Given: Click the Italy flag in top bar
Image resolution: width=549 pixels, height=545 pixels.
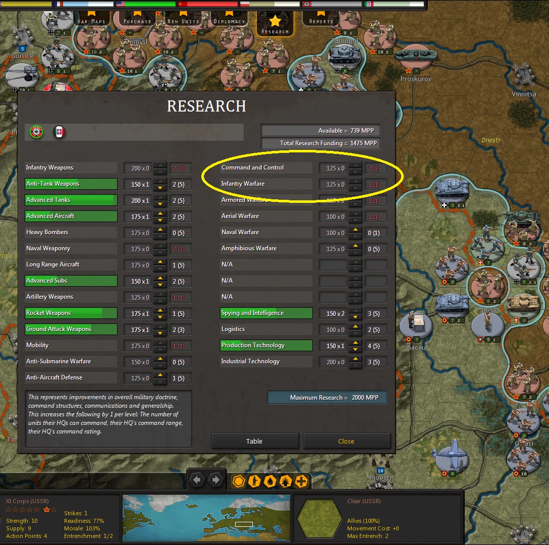Looking at the screenshot, I should (x=369, y=4).
